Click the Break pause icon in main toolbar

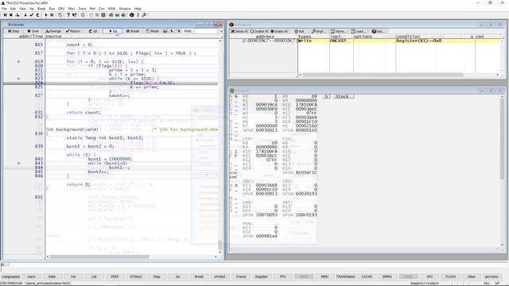tap(52, 15)
